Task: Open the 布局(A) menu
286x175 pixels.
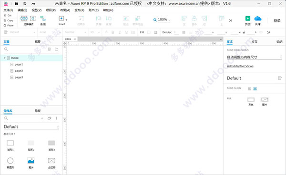Action: 65,10
